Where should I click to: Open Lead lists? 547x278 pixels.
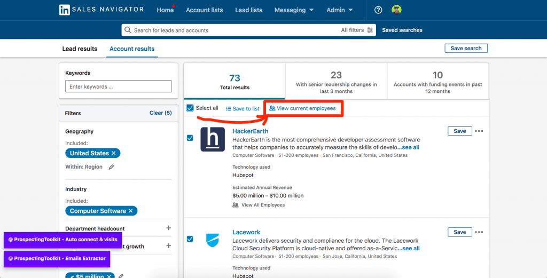click(x=249, y=10)
